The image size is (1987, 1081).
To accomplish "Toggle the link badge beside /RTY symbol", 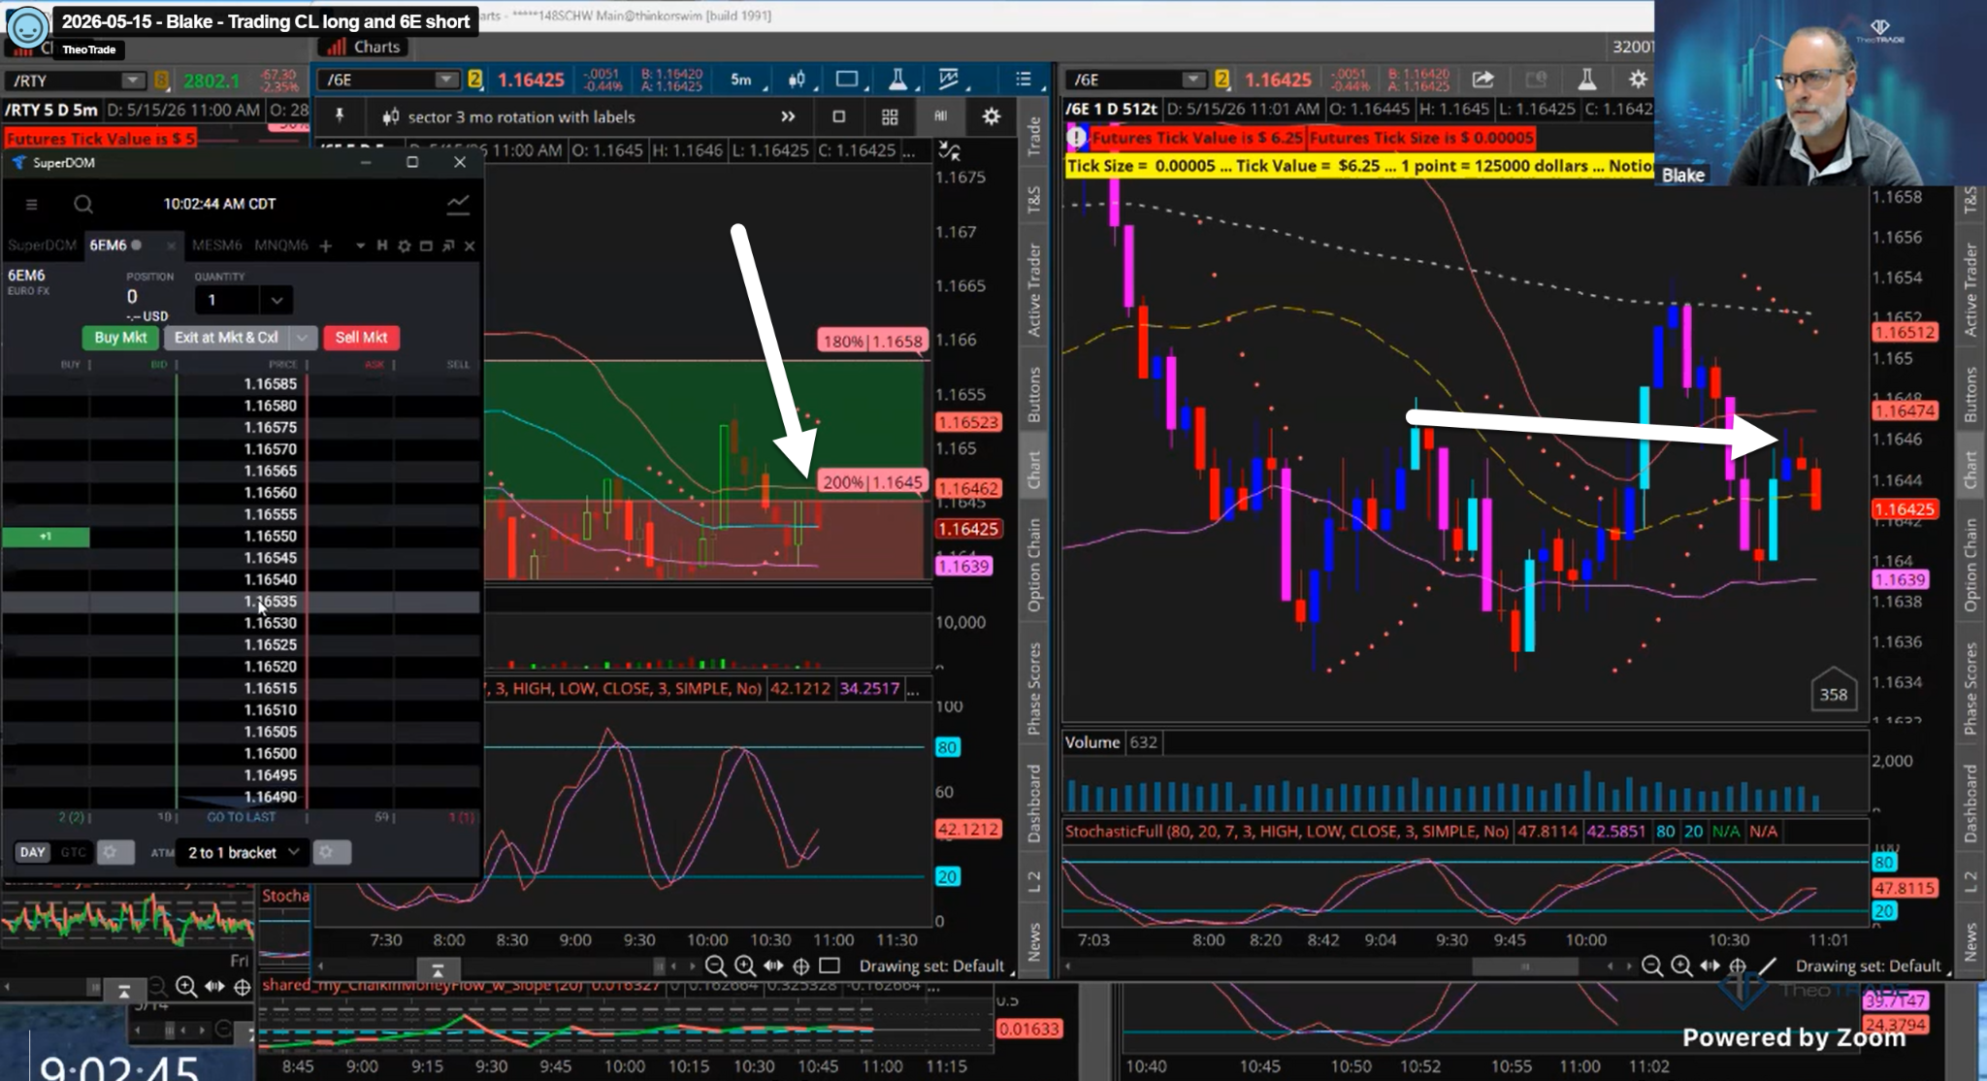I will coord(161,81).
